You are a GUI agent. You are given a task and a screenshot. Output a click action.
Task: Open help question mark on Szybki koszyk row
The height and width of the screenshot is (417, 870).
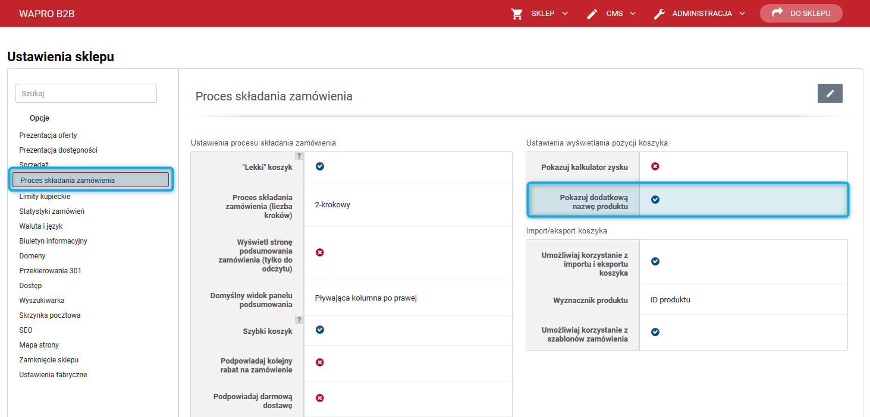click(299, 320)
